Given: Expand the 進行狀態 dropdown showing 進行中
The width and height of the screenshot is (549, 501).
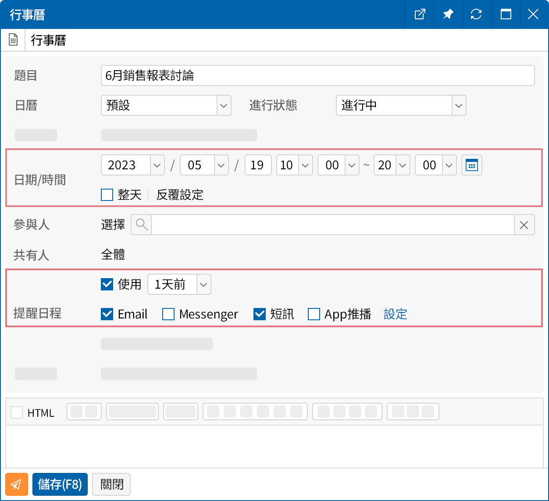Looking at the screenshot, I should click(401, 106).
